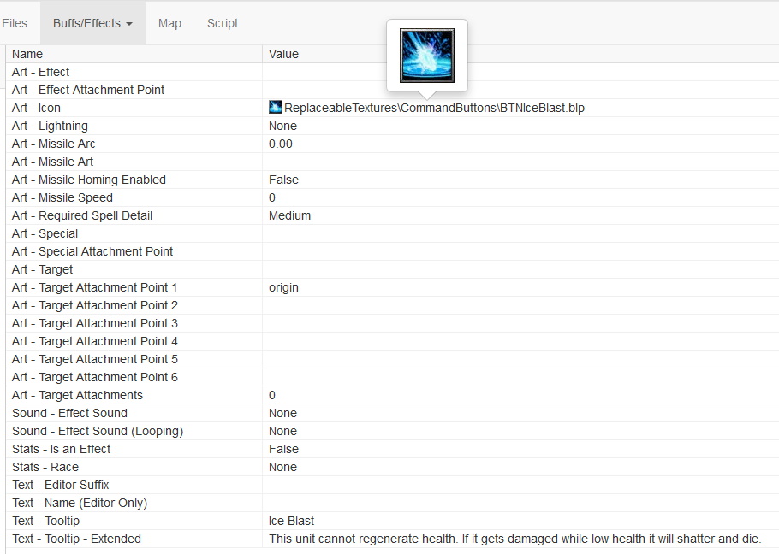Click the extended tooltip description text

(514, 539)
